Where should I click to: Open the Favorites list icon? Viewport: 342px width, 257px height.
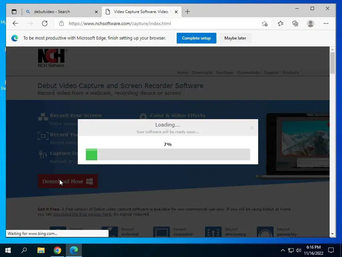[281, 23]
